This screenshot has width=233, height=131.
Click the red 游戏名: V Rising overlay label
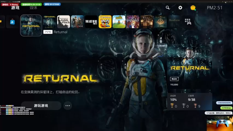10,5
